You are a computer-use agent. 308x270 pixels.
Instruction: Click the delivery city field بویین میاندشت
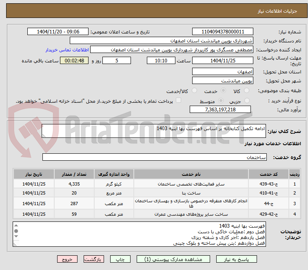223,80
